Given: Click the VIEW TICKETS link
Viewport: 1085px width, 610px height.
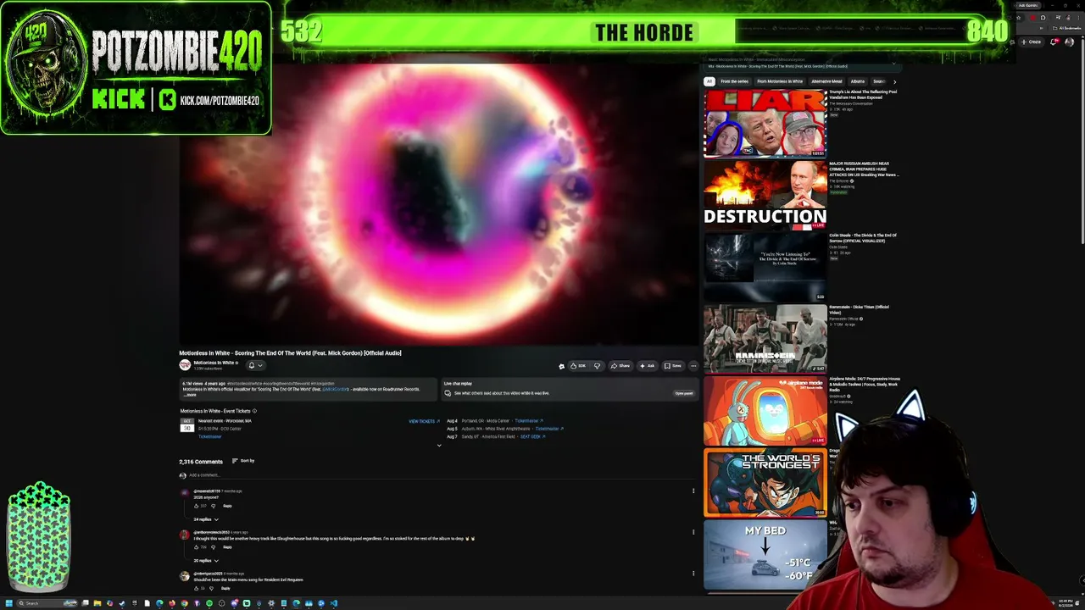Looking at the screenshot, I should pyautogui.click(x=424, y=421).
